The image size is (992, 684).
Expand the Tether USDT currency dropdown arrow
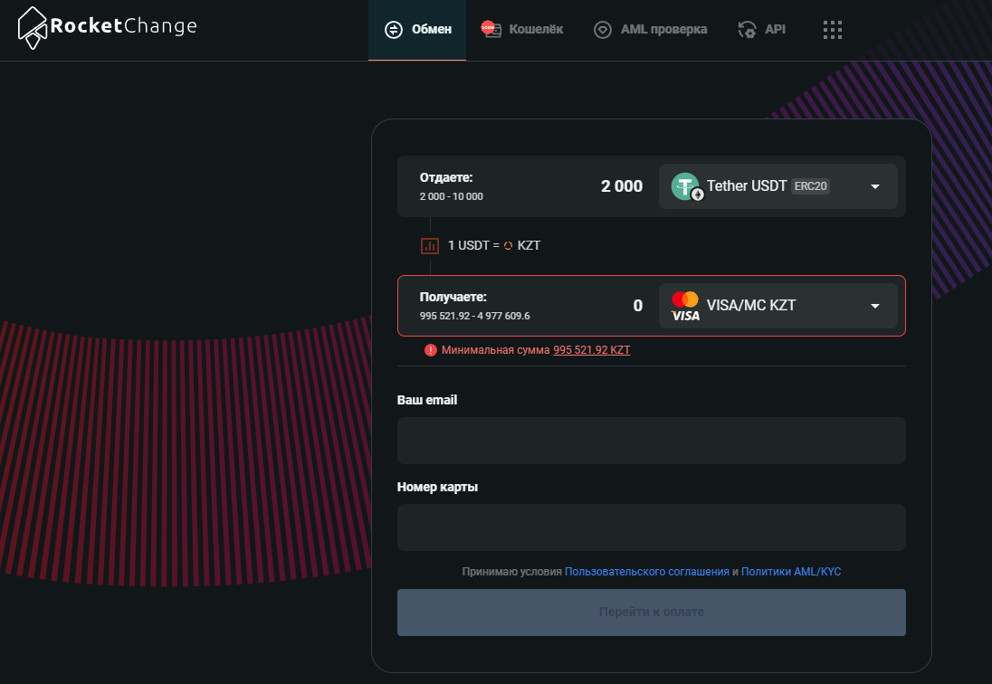pyautogui.click(x=875, y=186)
